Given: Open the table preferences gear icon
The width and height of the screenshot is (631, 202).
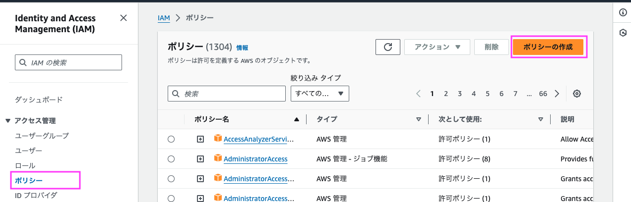Looking at the screenshot, I should [x=576, y=94].
